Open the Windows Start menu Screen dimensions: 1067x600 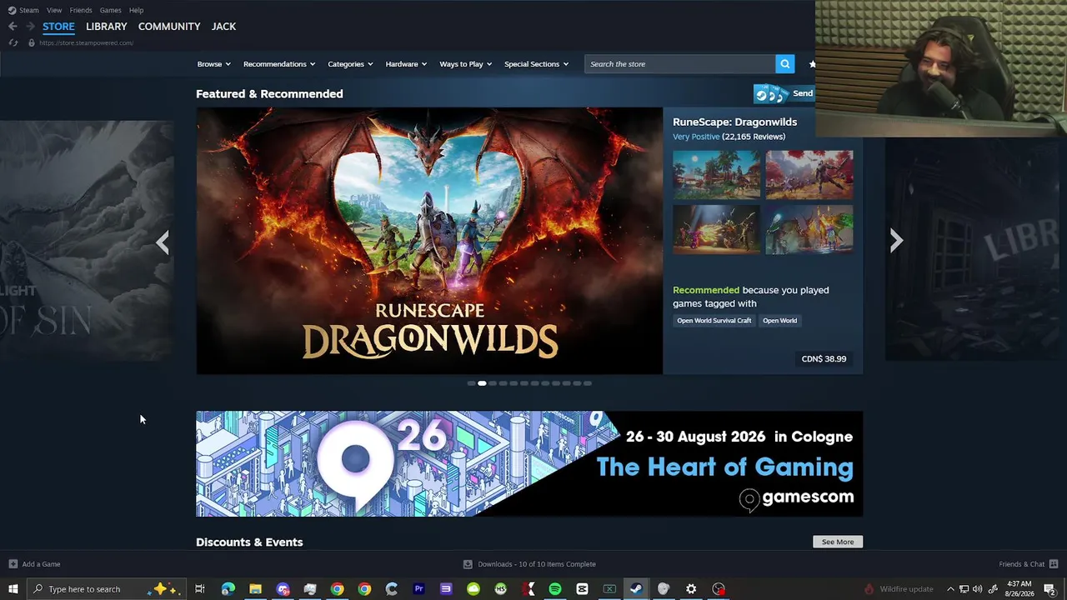pyautogui.click(x=13, y=589)
